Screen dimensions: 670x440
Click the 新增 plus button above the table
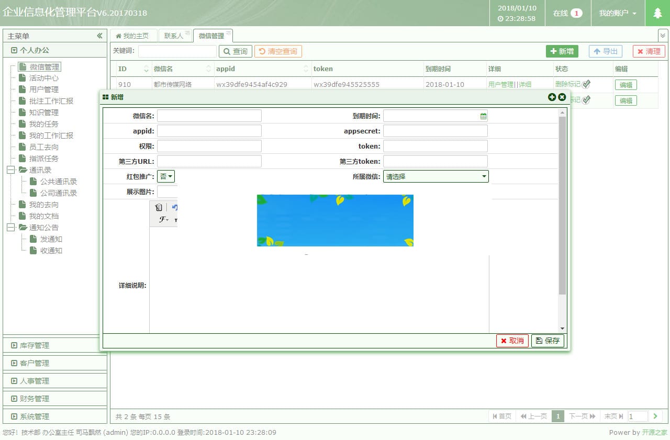coord(562,51)
